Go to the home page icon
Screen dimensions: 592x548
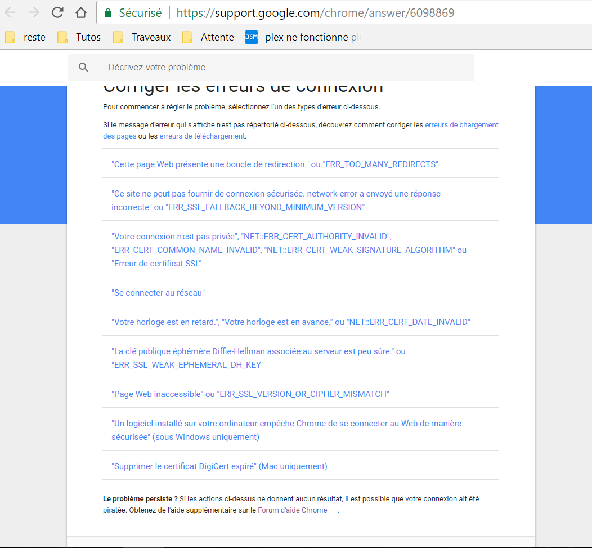click(x=81, y=12)
